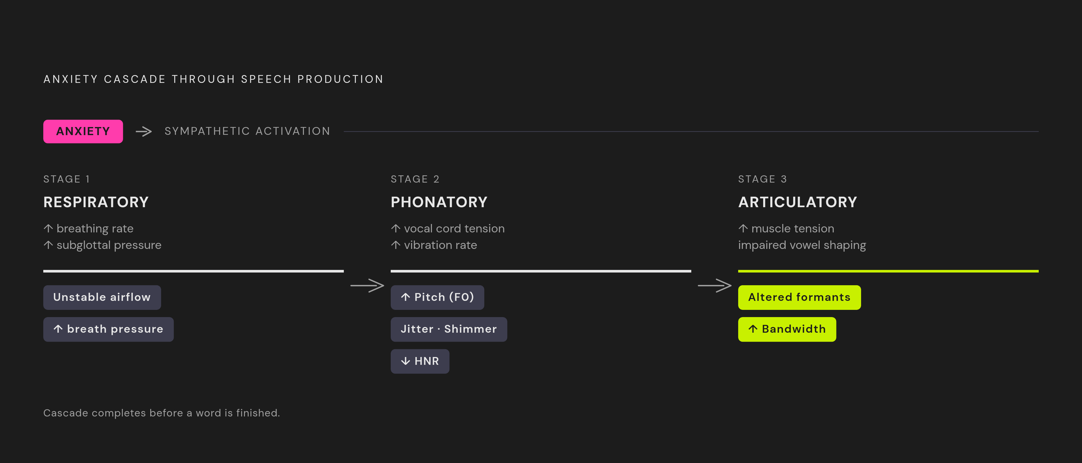
Task: Click the 'breathing rate' text
Action: (95, 229)
